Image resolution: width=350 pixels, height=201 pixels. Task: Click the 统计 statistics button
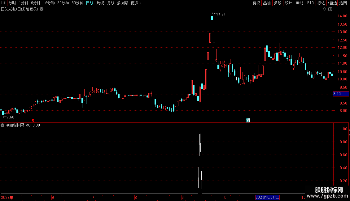(288, 3)
